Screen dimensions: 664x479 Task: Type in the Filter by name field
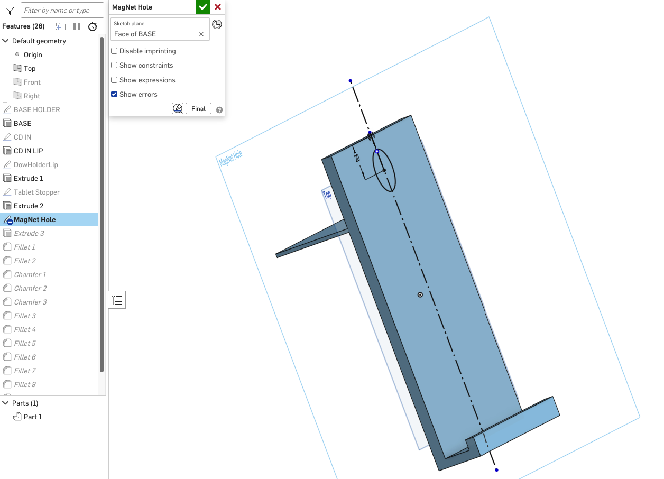pyautogui.click(x=62, y=11)
